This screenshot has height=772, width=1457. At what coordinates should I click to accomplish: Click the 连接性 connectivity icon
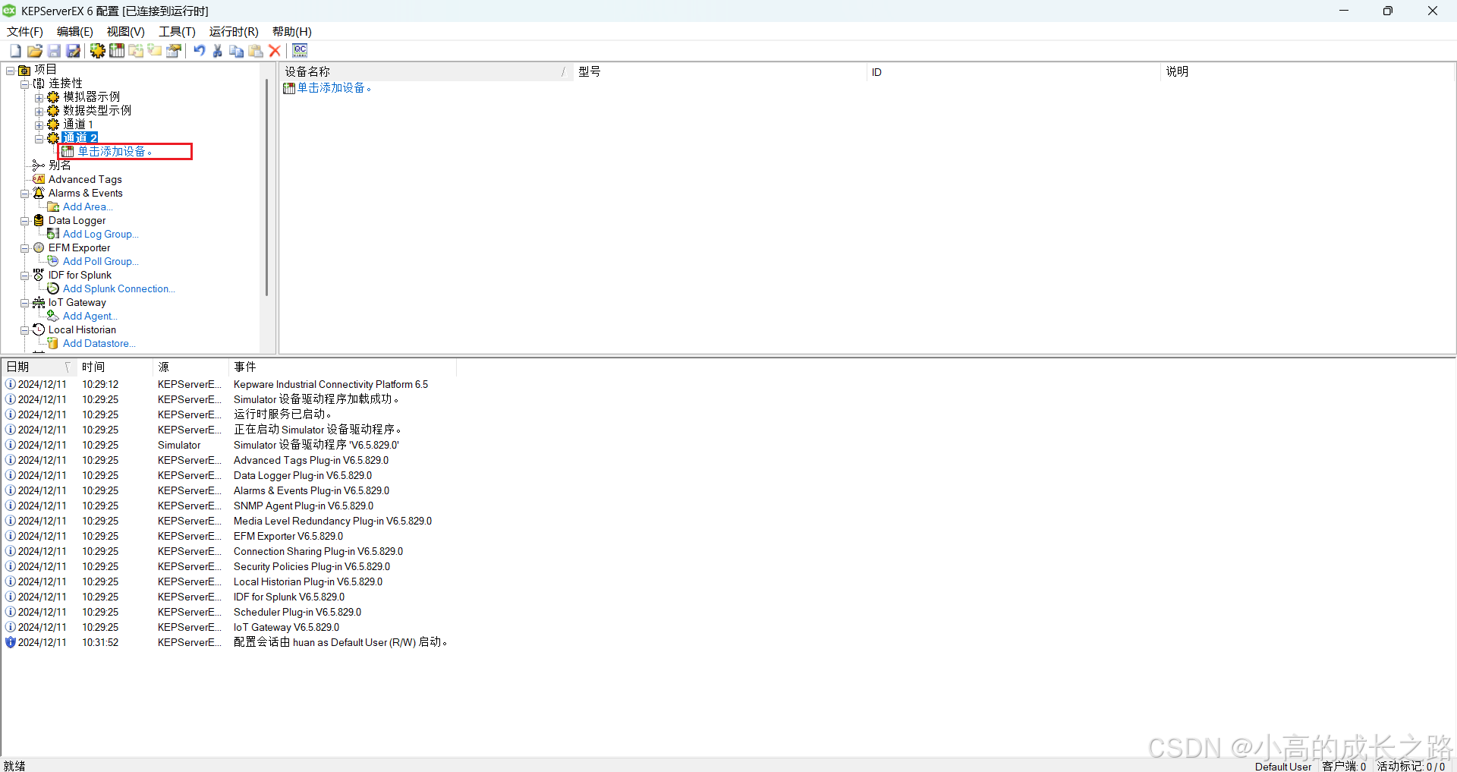pos(39,84)
